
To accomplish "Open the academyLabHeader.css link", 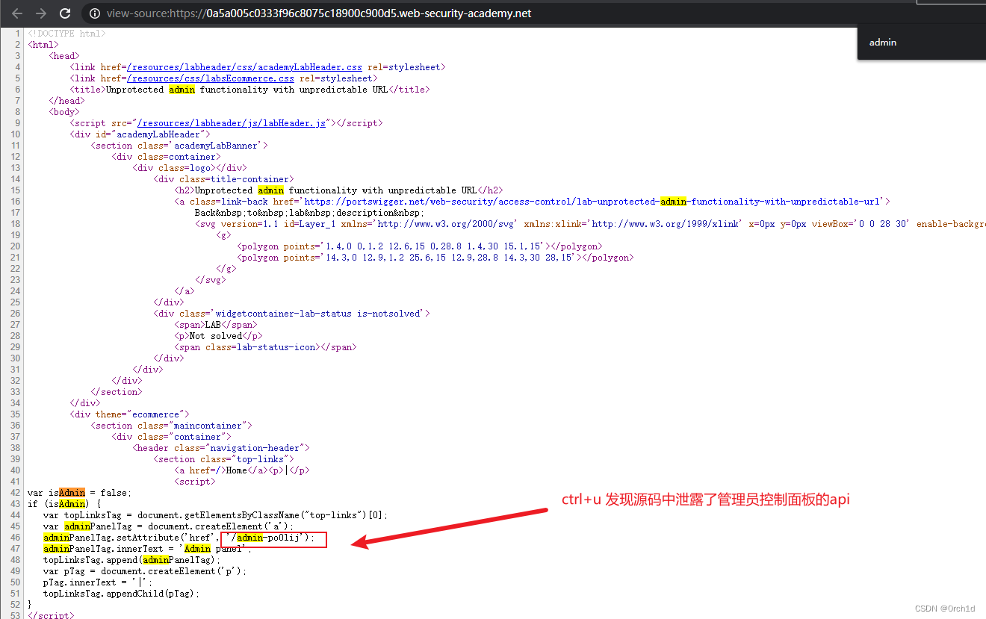I will tap(244, 67).
